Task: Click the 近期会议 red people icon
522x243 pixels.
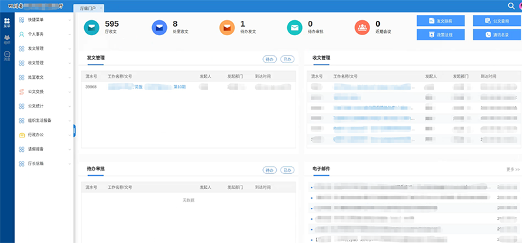Action: pyautogui.click(x=362, y=27)
